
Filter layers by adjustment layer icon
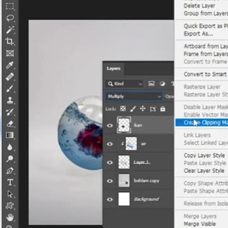tap(162, 84)
